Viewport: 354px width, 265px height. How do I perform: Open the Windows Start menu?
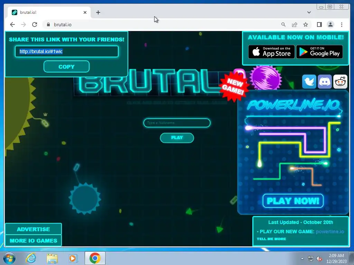point(9,258)
